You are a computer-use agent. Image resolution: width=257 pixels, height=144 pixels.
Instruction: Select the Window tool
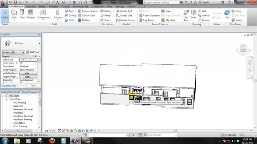point(31,14)
